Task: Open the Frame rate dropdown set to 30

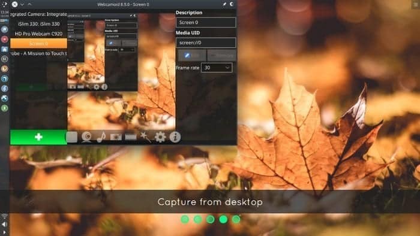Action: (x=217, y=68)
